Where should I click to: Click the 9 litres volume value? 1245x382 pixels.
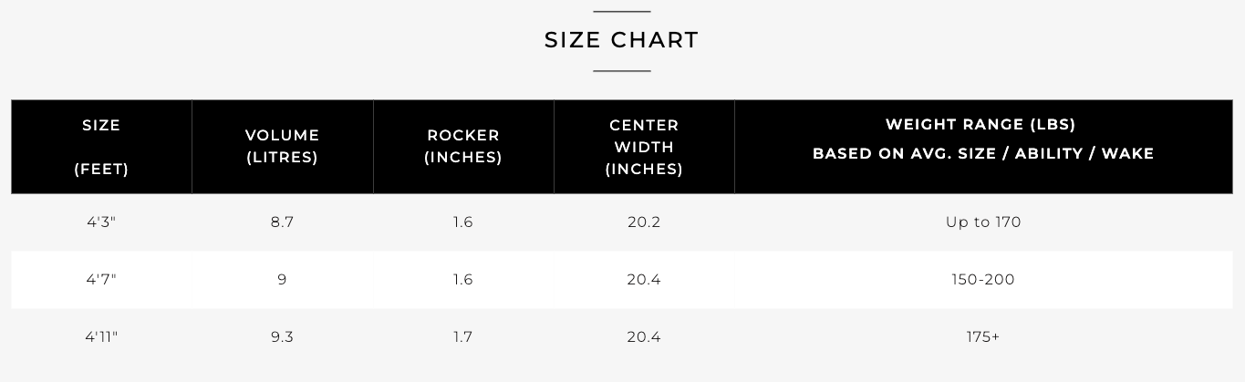(282, 280)
